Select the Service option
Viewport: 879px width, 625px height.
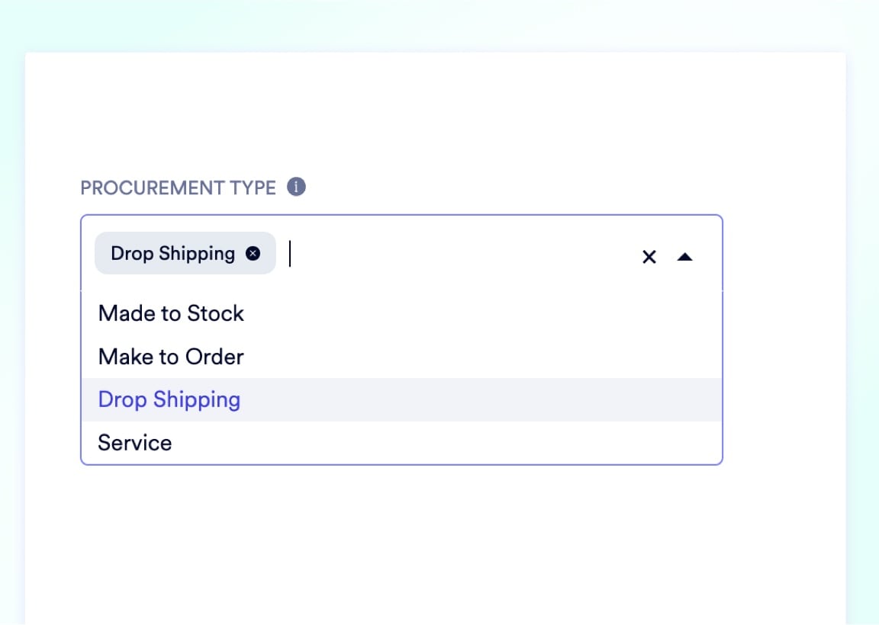(x=135, y=443)
